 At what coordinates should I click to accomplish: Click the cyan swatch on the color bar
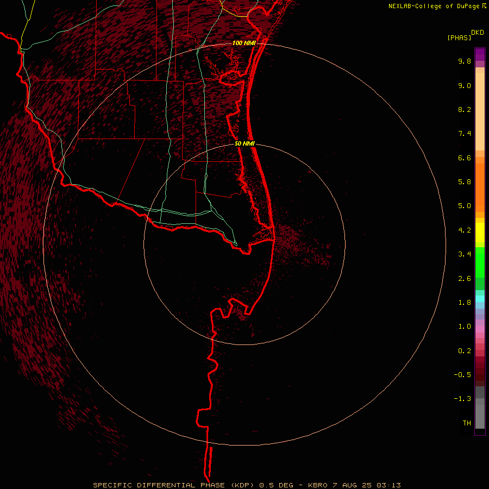pos(480,299)
